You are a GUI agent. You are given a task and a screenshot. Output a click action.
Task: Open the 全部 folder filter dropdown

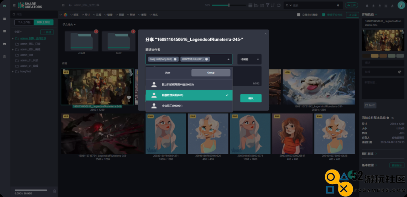pos(18,32)
